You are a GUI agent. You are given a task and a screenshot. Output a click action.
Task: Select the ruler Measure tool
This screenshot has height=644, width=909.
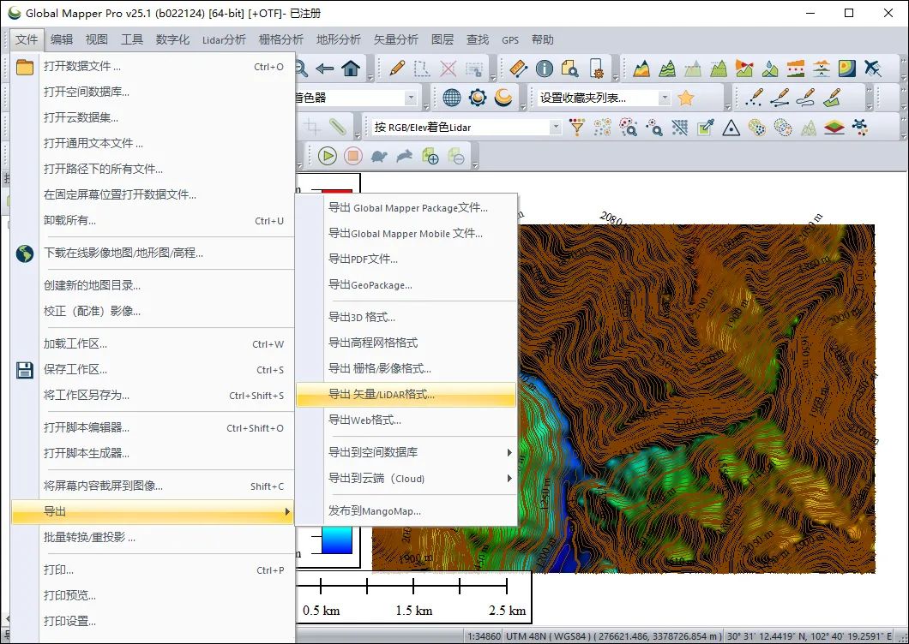click(x=518, y=69)
